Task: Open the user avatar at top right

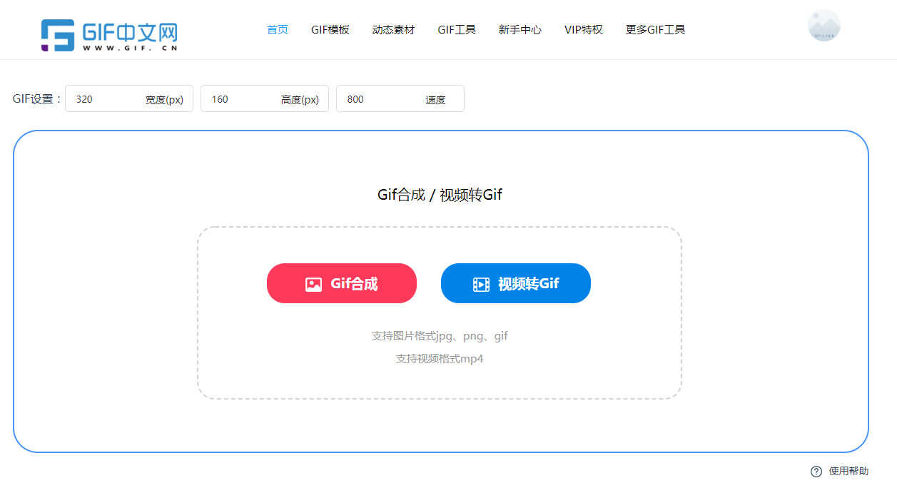Action: click(824, 26)
